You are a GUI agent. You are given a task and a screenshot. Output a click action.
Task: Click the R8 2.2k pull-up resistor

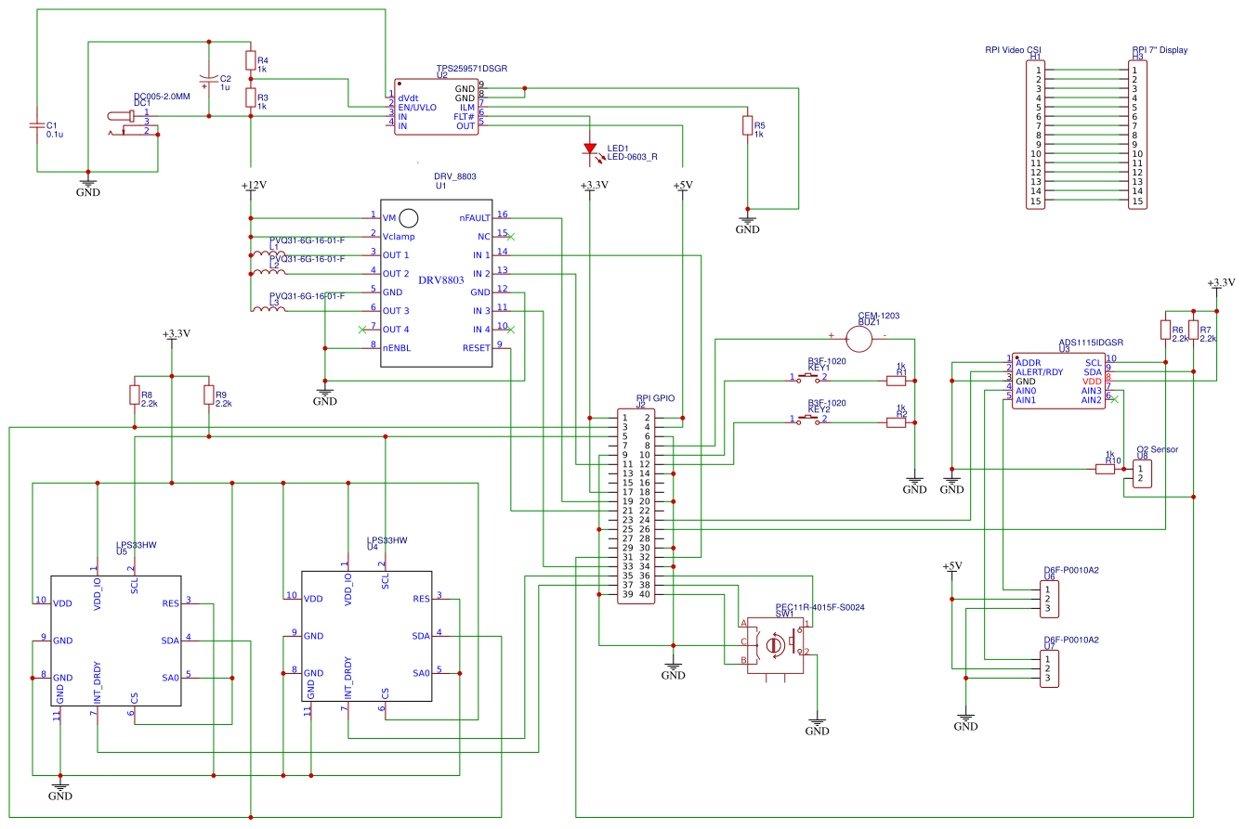135,395
